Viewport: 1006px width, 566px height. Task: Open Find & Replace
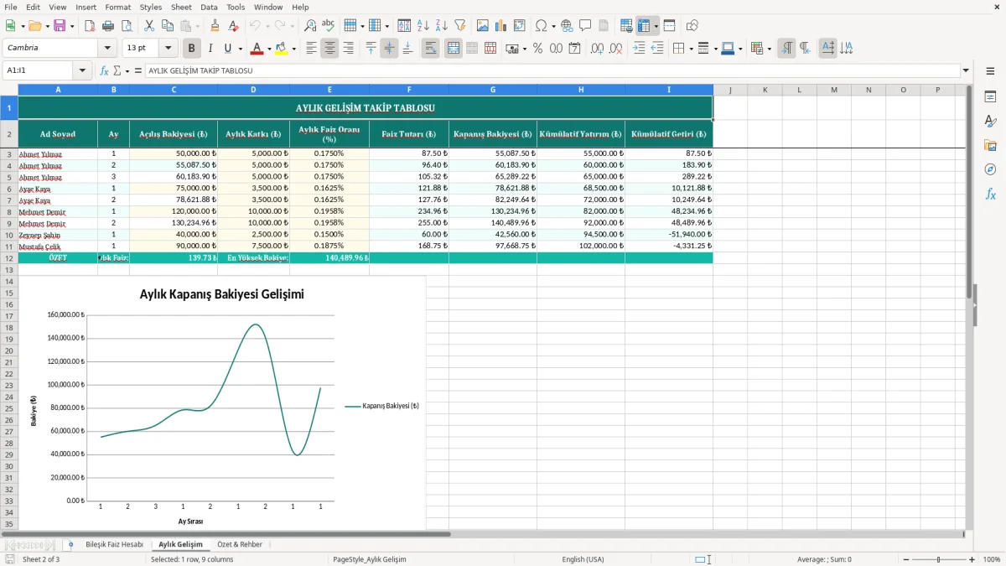pos(310,26)
